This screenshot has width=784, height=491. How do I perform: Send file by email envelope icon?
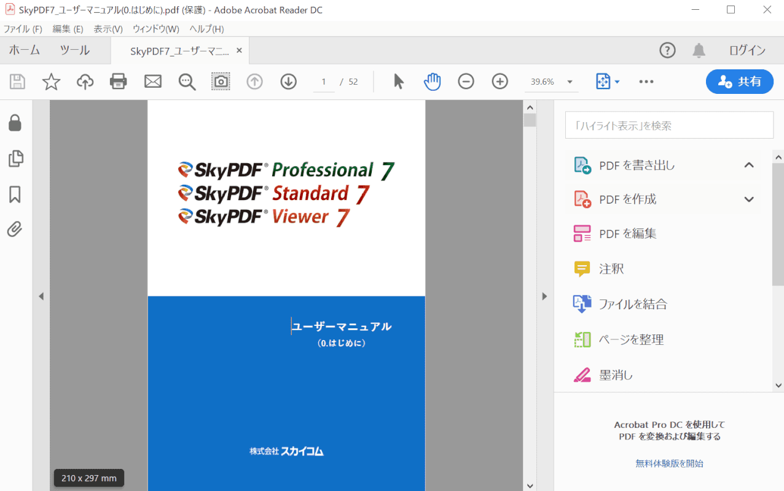point(152,82)
